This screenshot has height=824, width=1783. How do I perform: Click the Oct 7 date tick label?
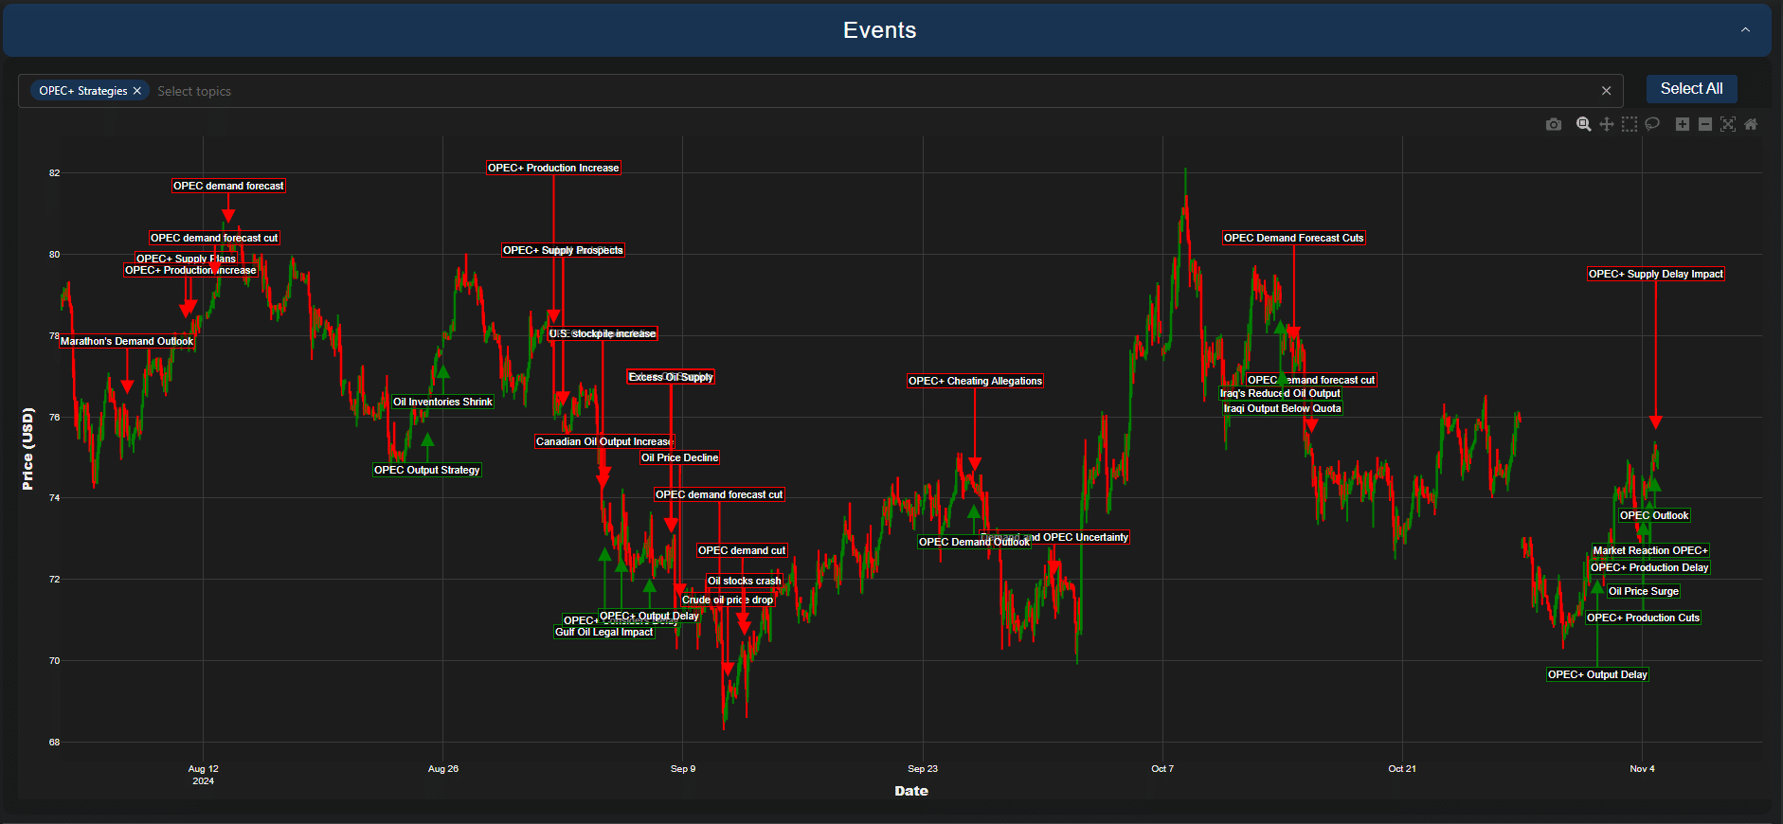pyautogui.click(x=1162, y=768)
